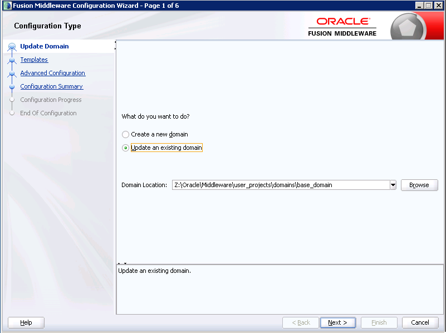The height and width of the screenshot is (333, 446).
Task: Click into the Domain Location path field
Action: pos(281,185)
